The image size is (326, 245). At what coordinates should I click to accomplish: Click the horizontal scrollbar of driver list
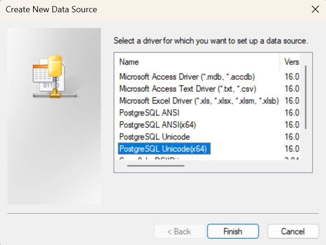[x=156, y=166]
